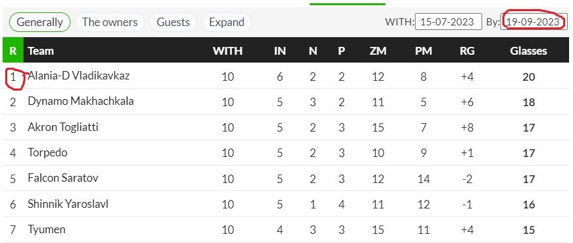Open the Guests standings tab
This screenshot has width=573, height=243.
click(x=173, y=22)
